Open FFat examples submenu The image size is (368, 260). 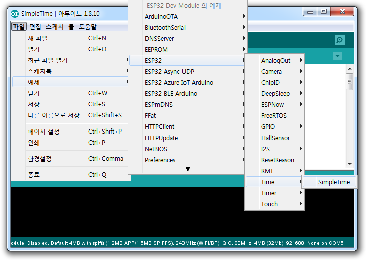tap(188, 115)
